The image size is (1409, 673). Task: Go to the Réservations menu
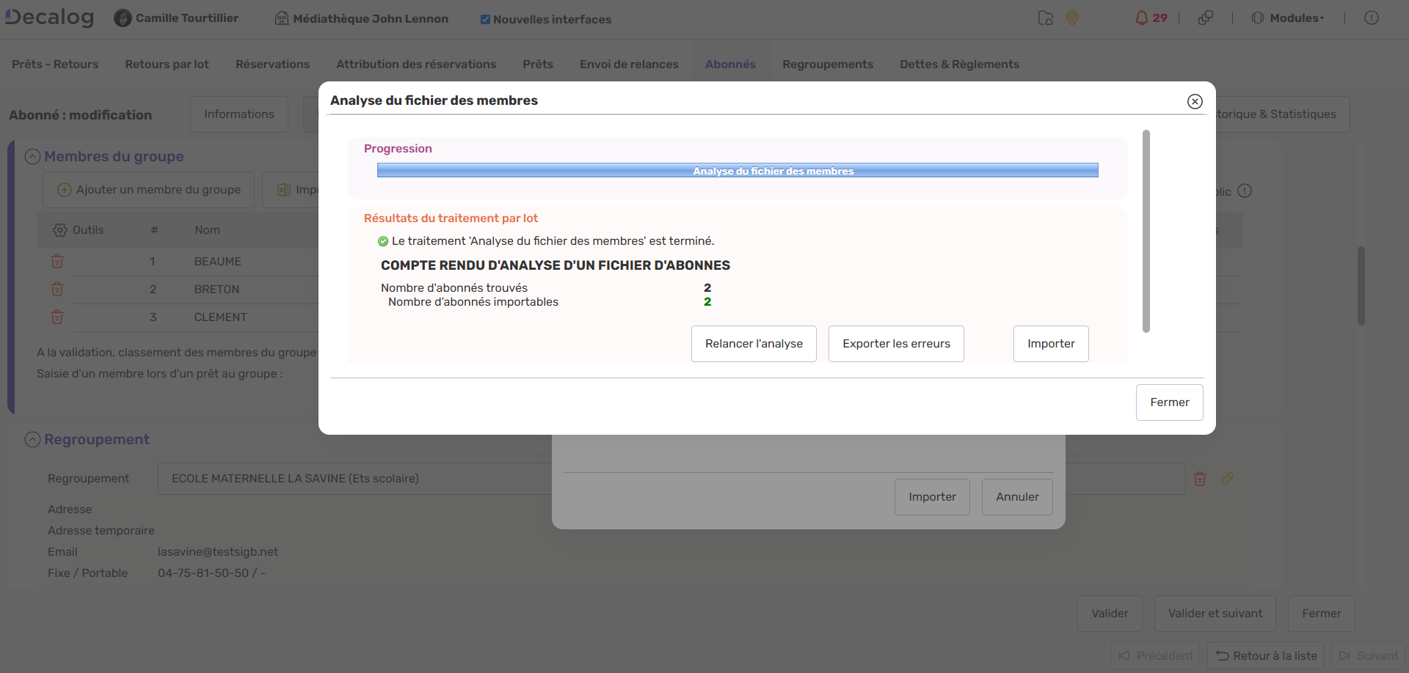[x=272, y=65]
